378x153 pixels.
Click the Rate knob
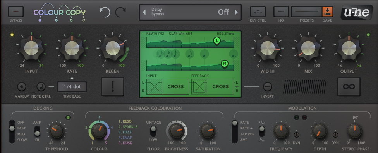pyautogui.click(x=72, y=48)
